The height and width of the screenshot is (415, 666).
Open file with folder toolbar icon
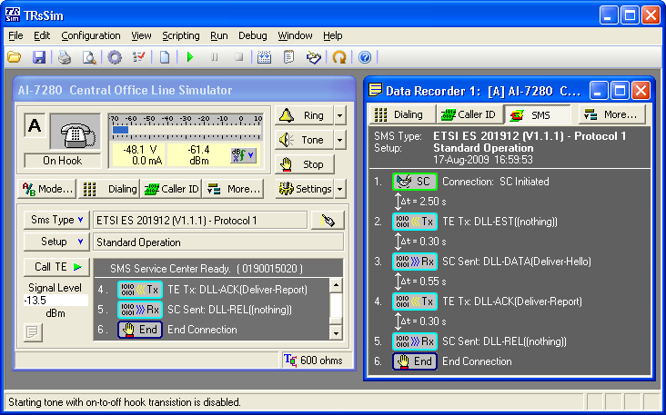pyautogui.click(x=14, y=57)
